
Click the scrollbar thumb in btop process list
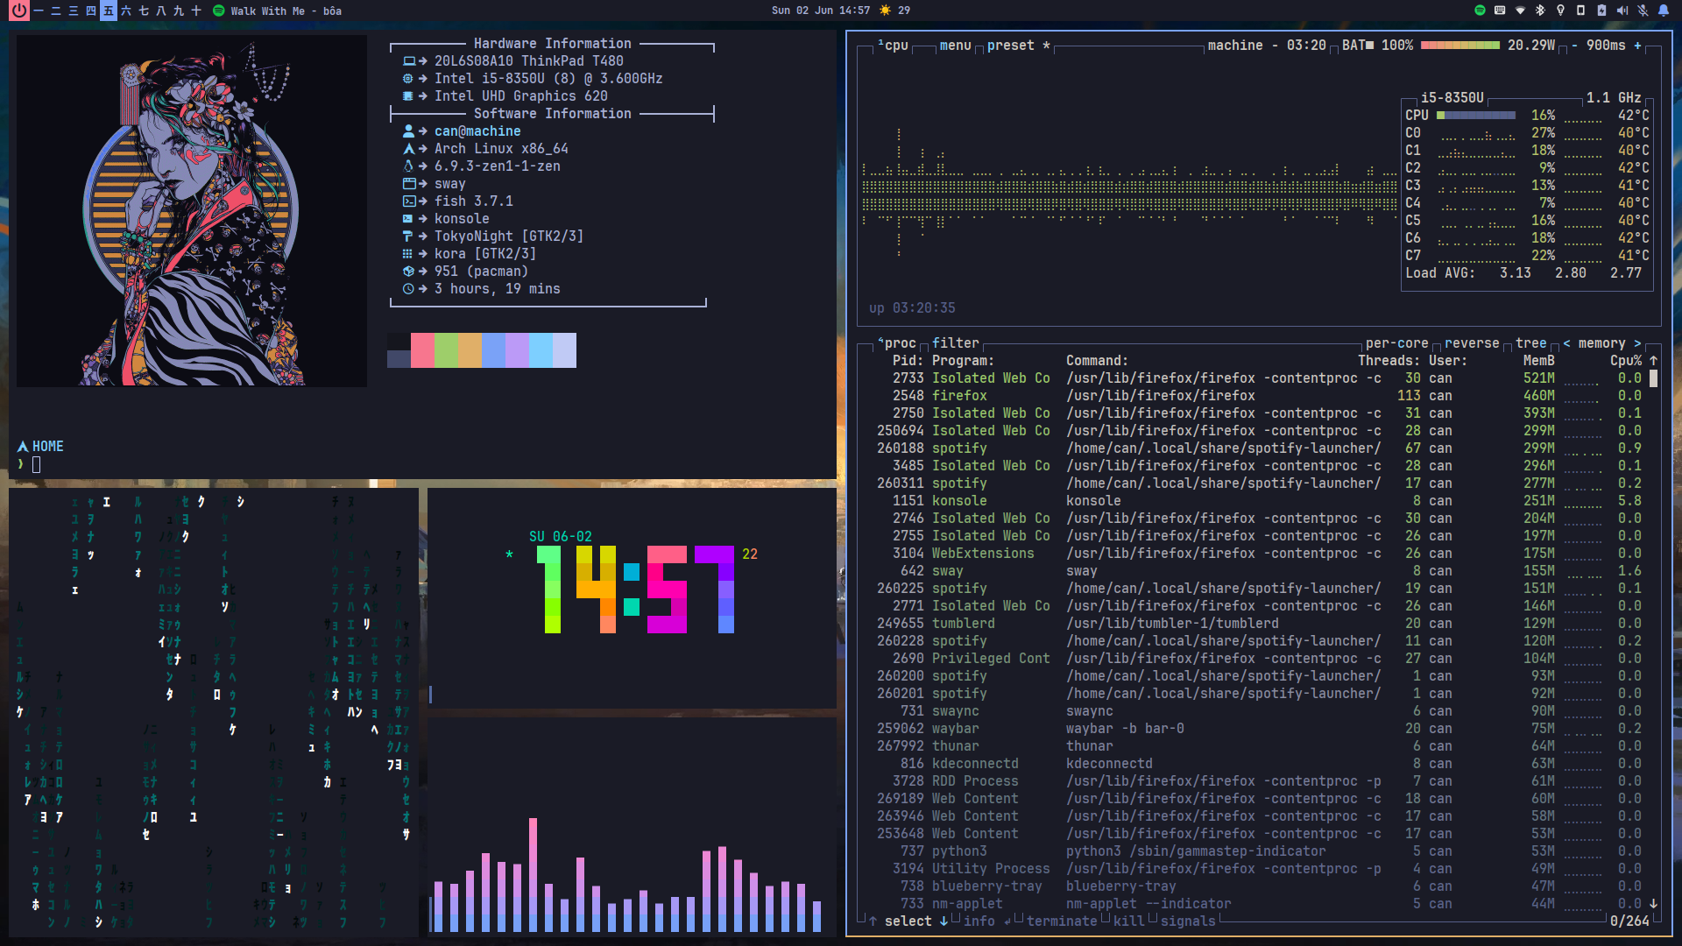coord(1653,378)
